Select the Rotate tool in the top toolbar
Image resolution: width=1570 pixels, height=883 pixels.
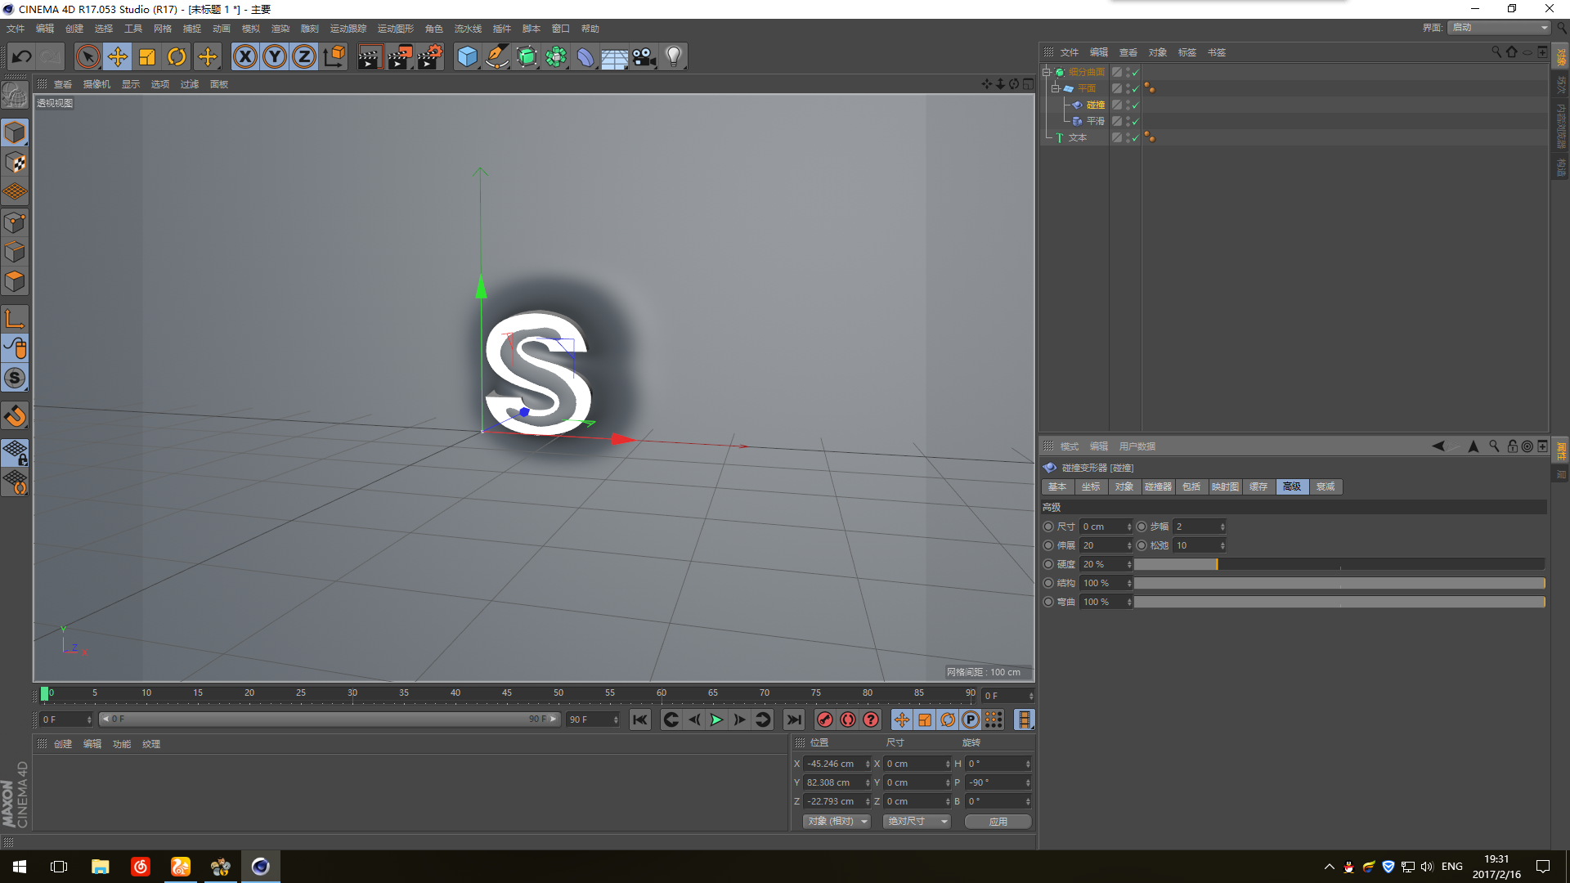[x=177, y=56]
